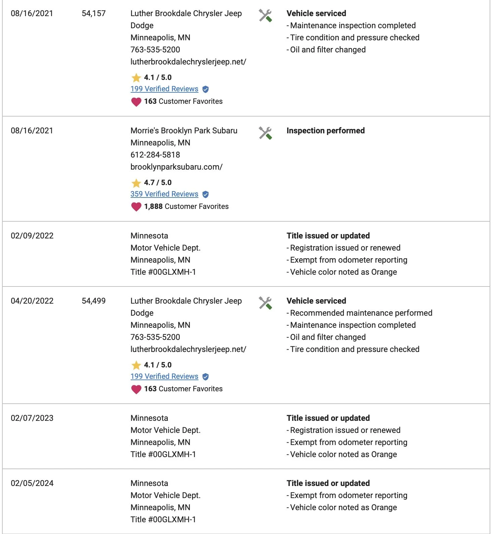Click the gold star beside the 4.7 / 5.0 rating
Screen dimensions: 493x534
pyautogui.click(x=136, y=183)
